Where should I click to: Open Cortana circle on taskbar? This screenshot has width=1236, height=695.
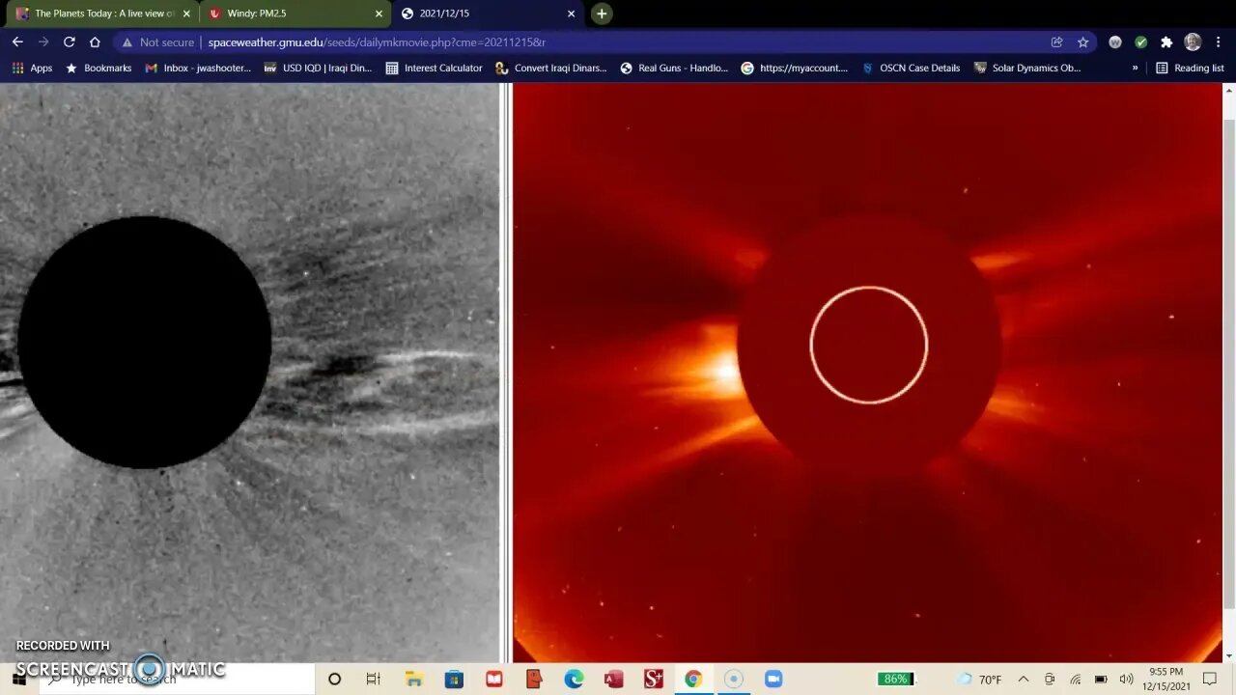point(334,679)
